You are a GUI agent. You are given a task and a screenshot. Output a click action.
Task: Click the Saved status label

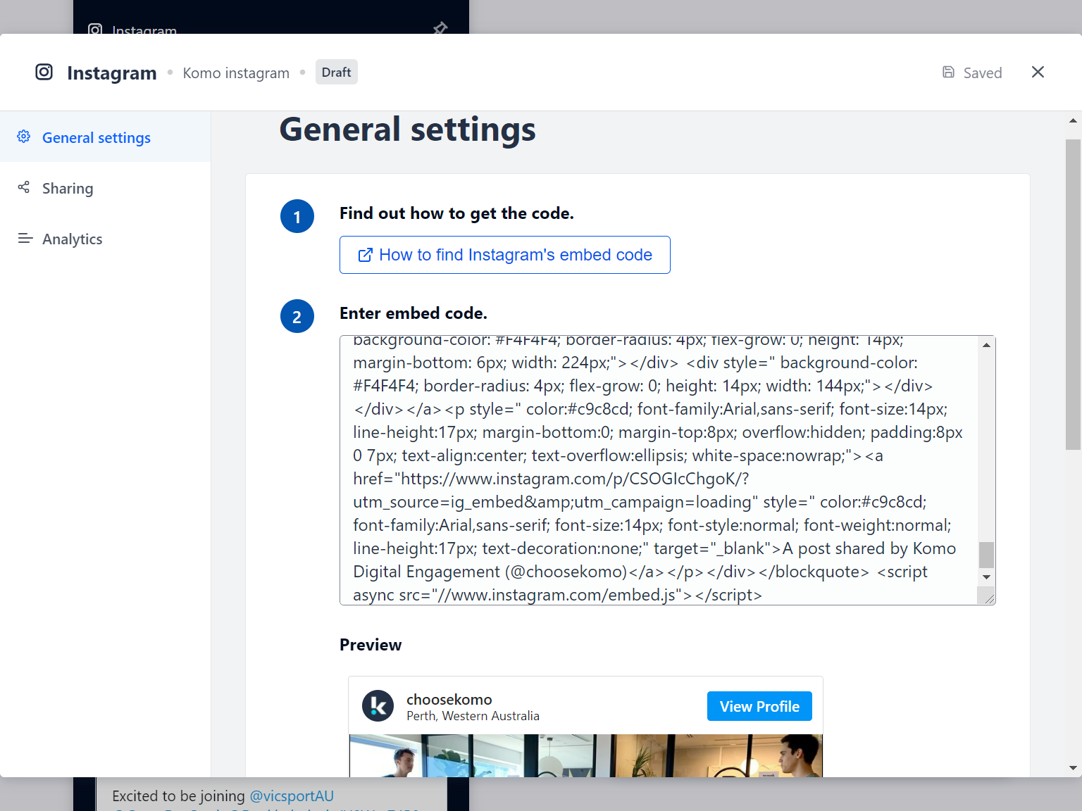(982, 73)
